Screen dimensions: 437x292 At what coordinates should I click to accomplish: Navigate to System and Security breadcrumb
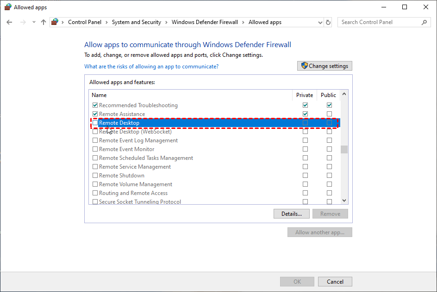pyautogui.click(x=137, y=22)
